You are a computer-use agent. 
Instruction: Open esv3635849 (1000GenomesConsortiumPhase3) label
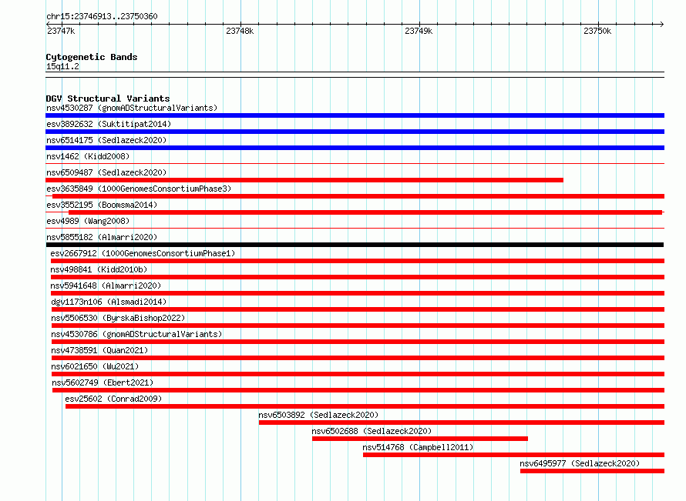[139, 189]
